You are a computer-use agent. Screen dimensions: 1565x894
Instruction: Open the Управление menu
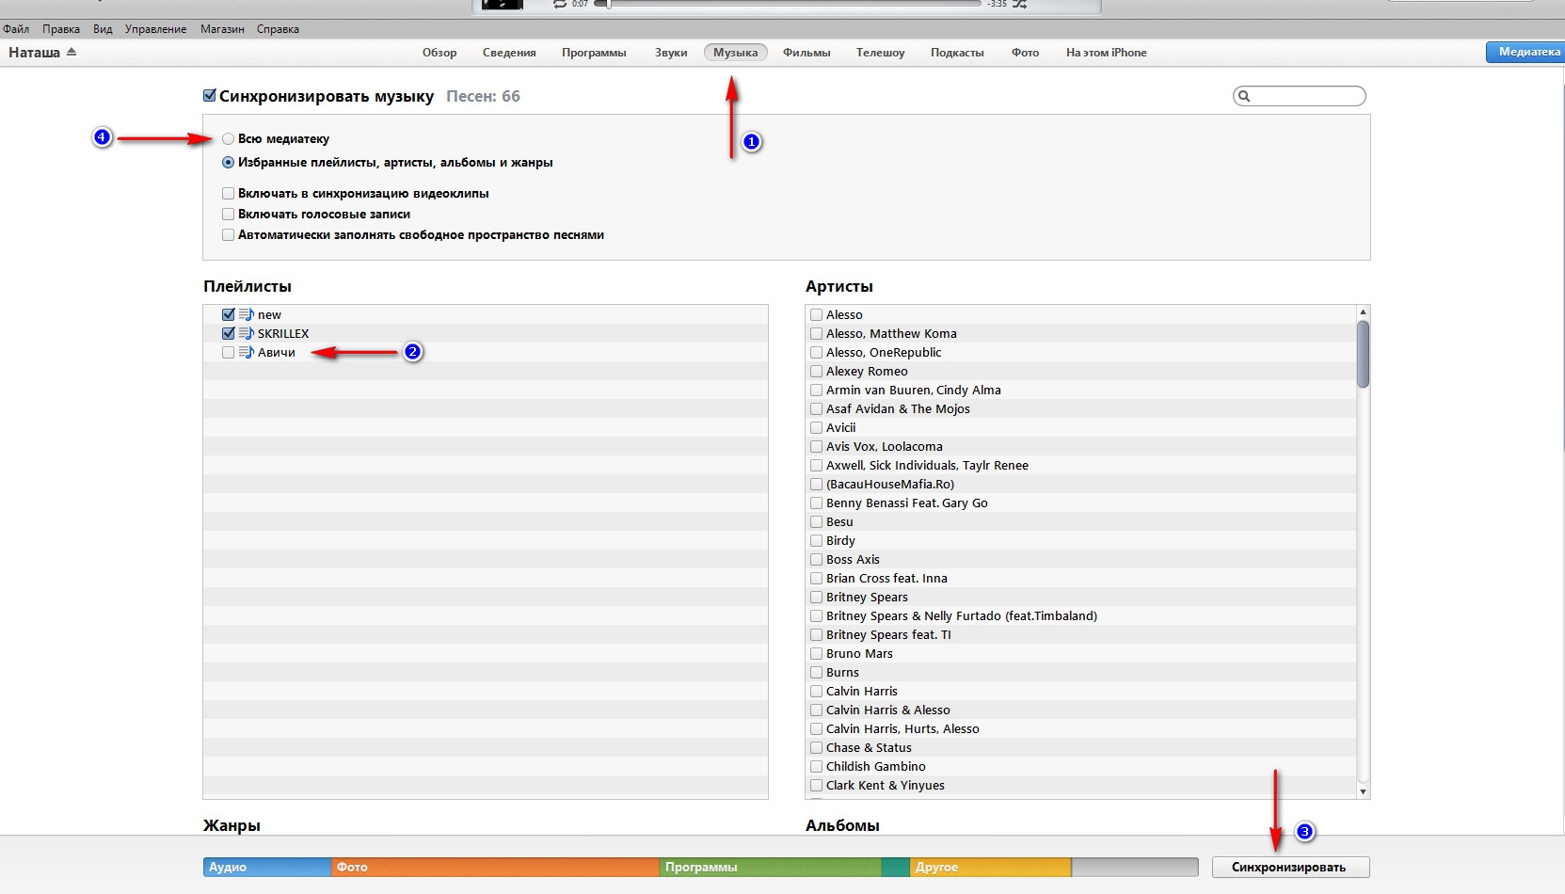[155, 29]
